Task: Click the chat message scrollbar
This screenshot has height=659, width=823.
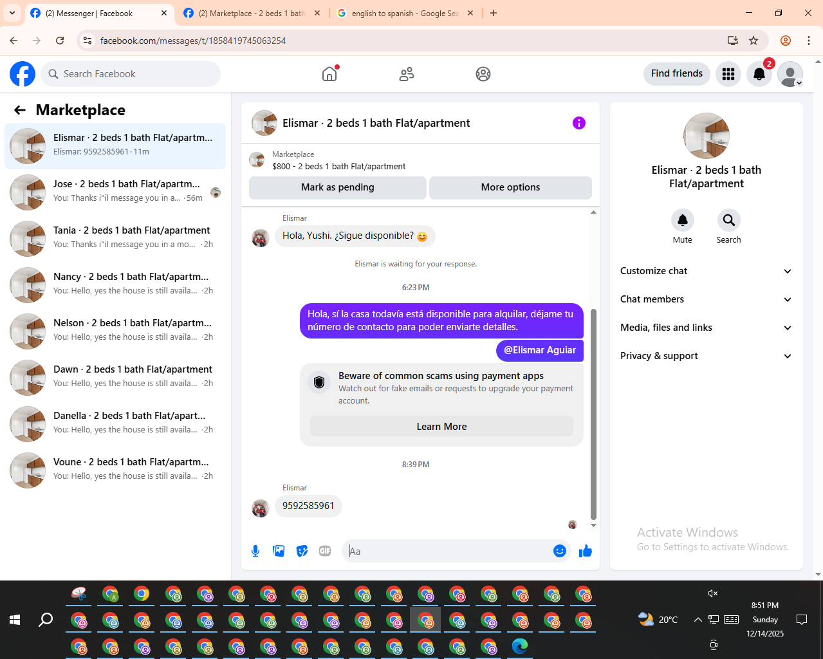Action: tap(593, 414)
